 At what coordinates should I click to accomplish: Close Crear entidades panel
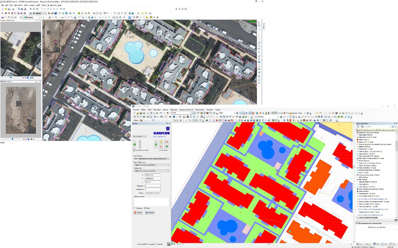pos(397,123)
